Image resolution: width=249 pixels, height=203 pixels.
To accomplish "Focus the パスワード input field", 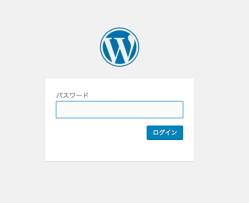I will click(x=120, y=110).
